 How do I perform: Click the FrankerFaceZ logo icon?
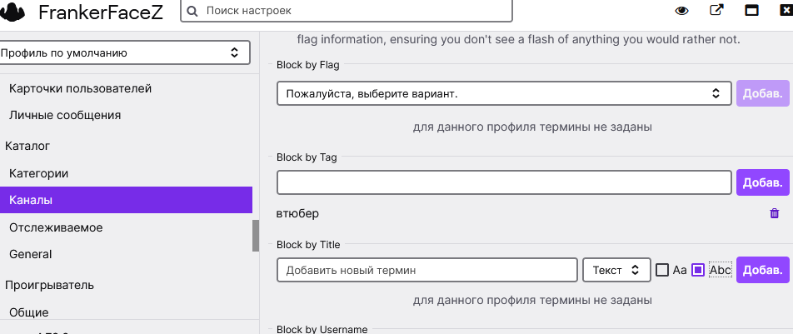tap(14, 12)
